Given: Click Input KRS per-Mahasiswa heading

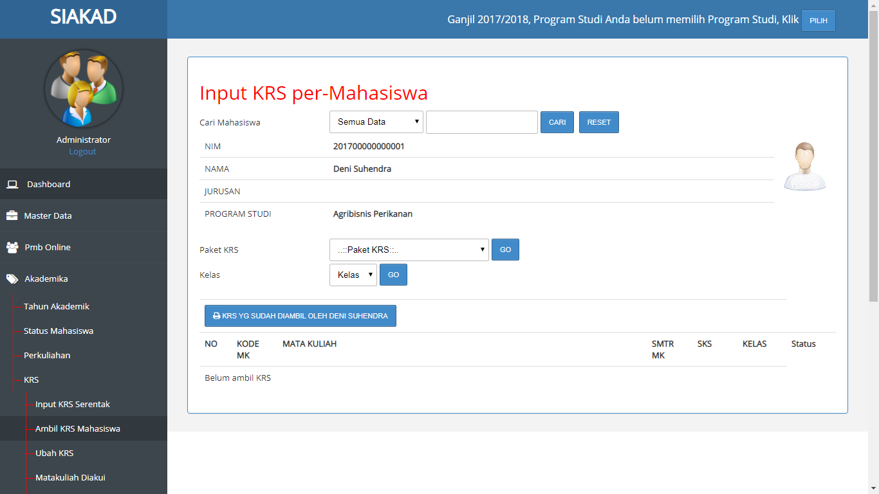Looking at the screenshot, I should pyautogui.click(x=313, y=93).
